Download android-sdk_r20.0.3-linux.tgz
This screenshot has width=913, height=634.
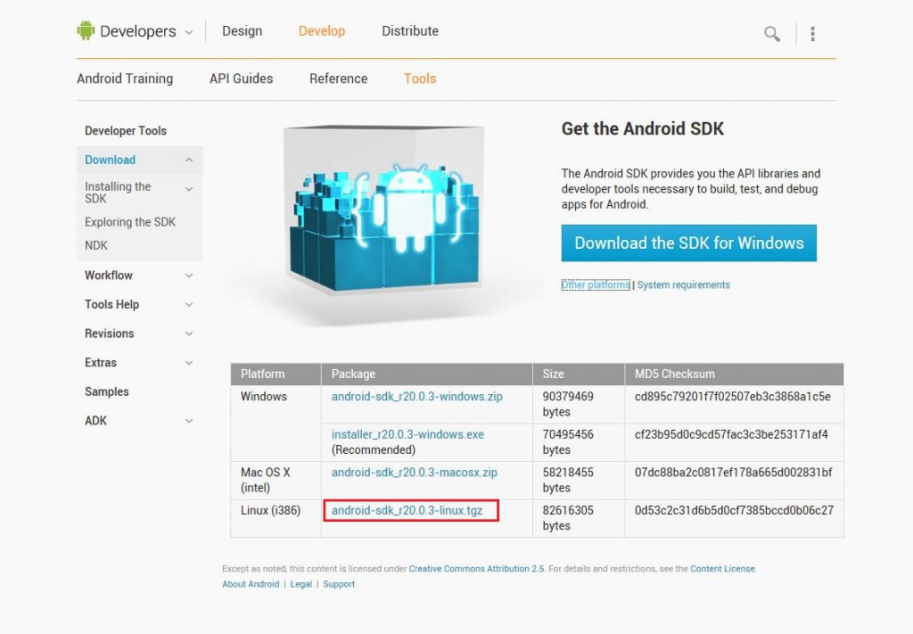pyautogui.click(x=407, y=511)
